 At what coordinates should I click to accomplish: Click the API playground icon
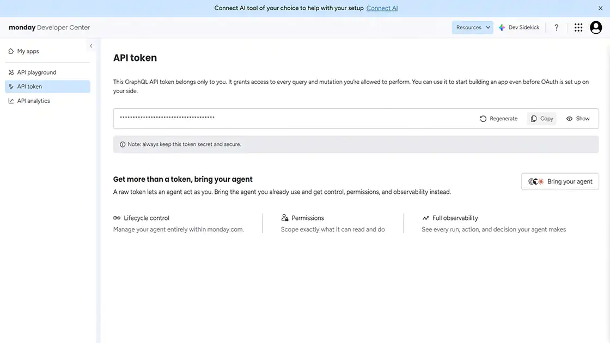[11, 72]
